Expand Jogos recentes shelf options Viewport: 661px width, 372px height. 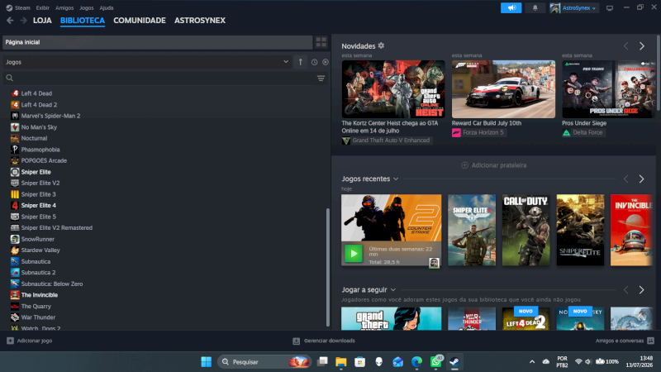click(396, 179)
